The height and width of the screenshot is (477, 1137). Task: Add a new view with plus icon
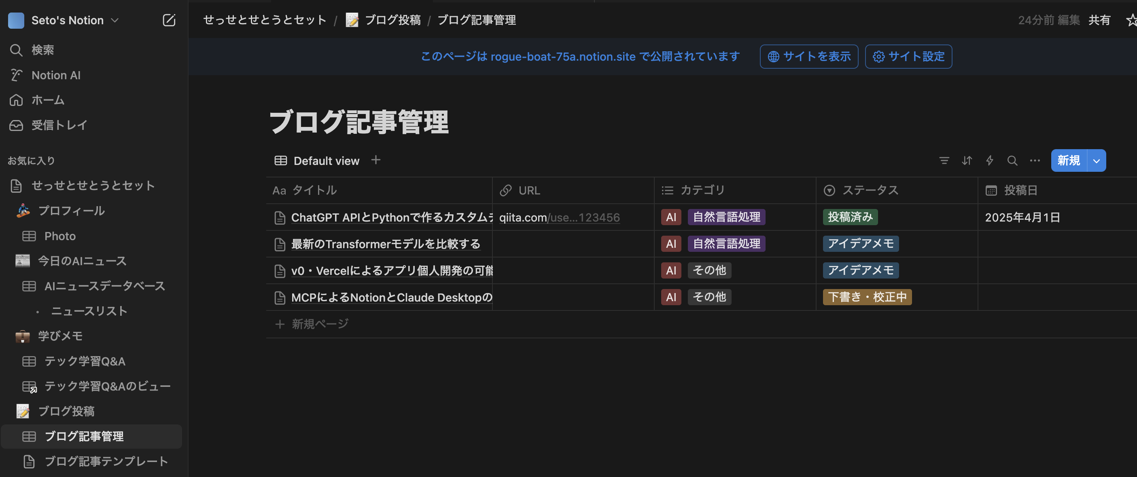point(375,160)
